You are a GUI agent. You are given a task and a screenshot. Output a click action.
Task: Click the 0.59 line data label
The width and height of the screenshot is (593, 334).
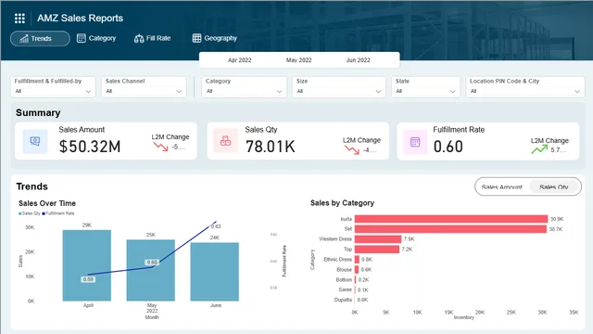[x=88, y=279]
